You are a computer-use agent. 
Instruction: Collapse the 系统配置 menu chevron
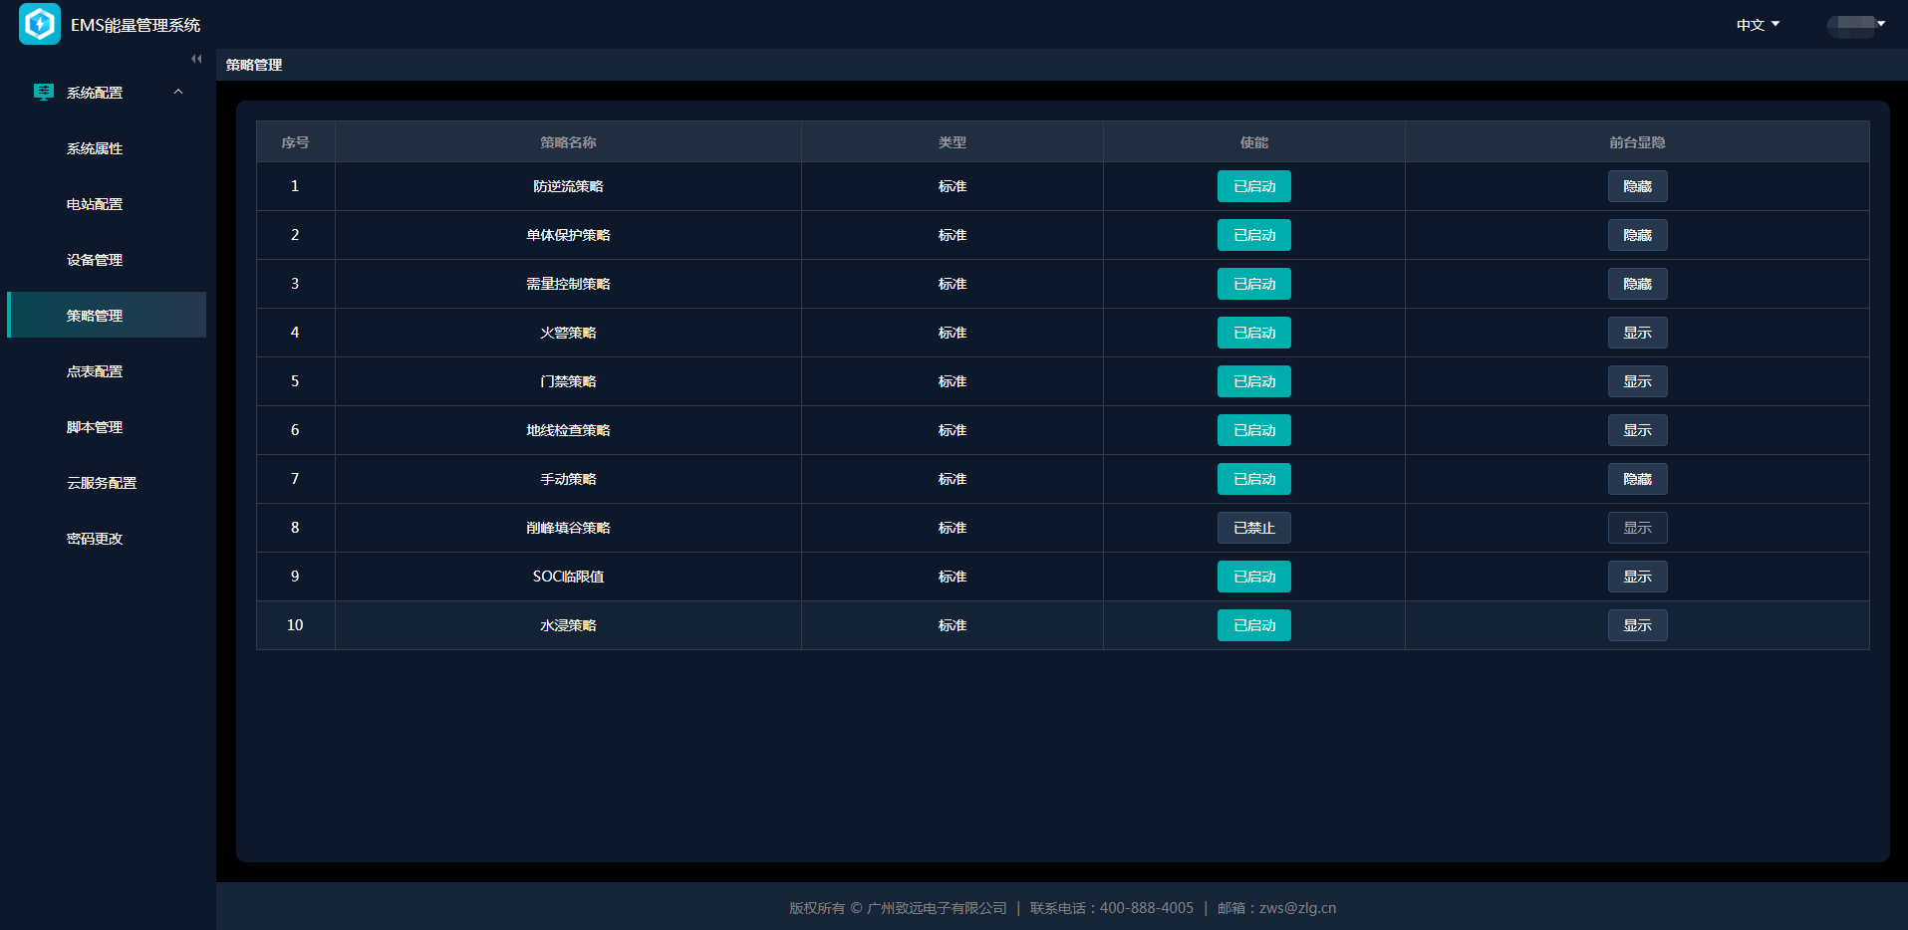click(178, 92)
